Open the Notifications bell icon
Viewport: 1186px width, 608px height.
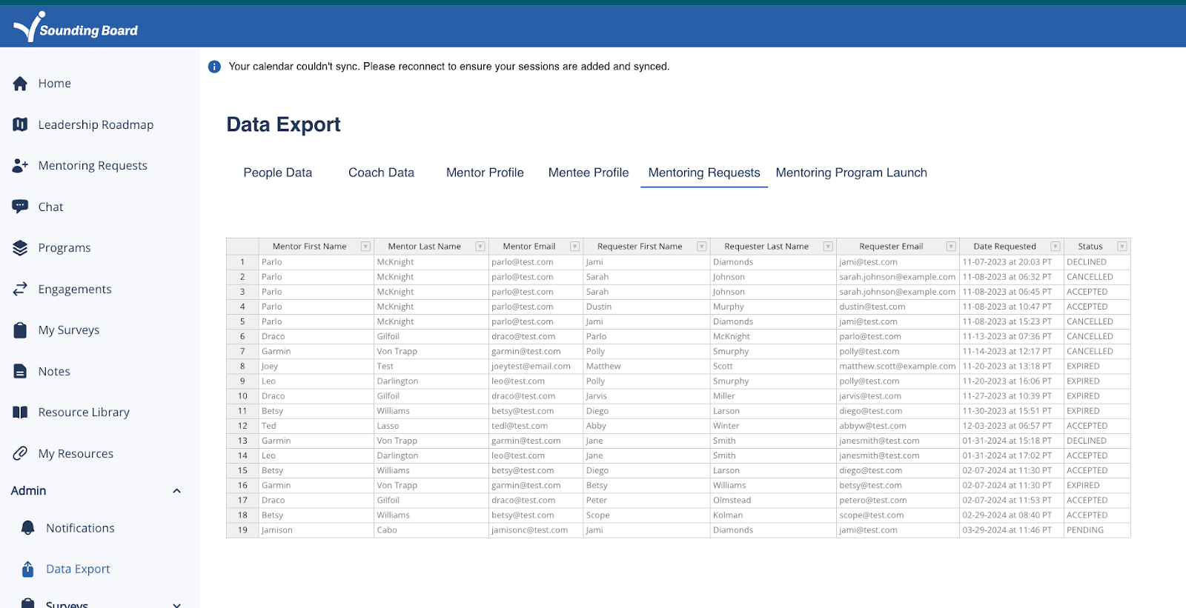click(x=28, y=528)
